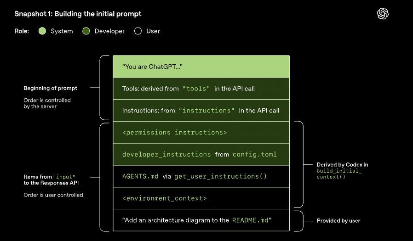Click the 'User' legend label
This screenshot has width=413, height=241.
click(153, 31)
